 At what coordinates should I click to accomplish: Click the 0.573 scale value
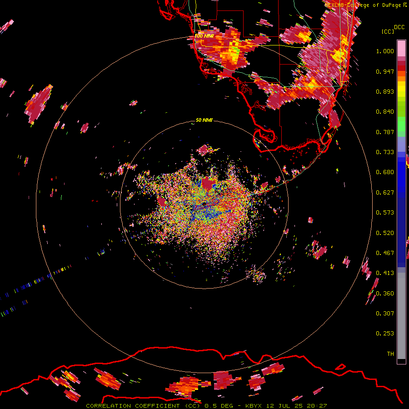[385, 213]
